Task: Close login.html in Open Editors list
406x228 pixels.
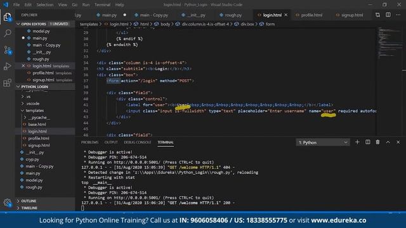Action: 23,66
